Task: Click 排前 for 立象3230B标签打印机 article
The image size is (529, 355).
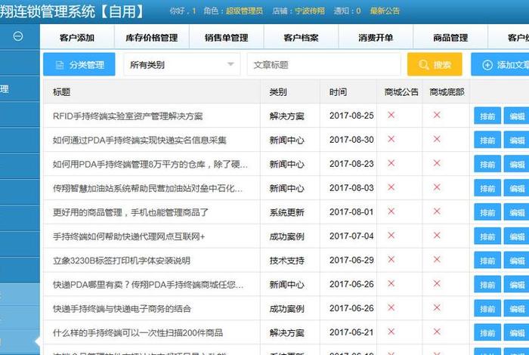Action: point(487,261)
